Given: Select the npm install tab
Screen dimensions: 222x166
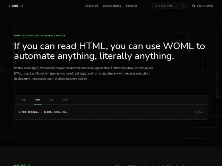Looking at the screenshot, I should coord(38,100).
